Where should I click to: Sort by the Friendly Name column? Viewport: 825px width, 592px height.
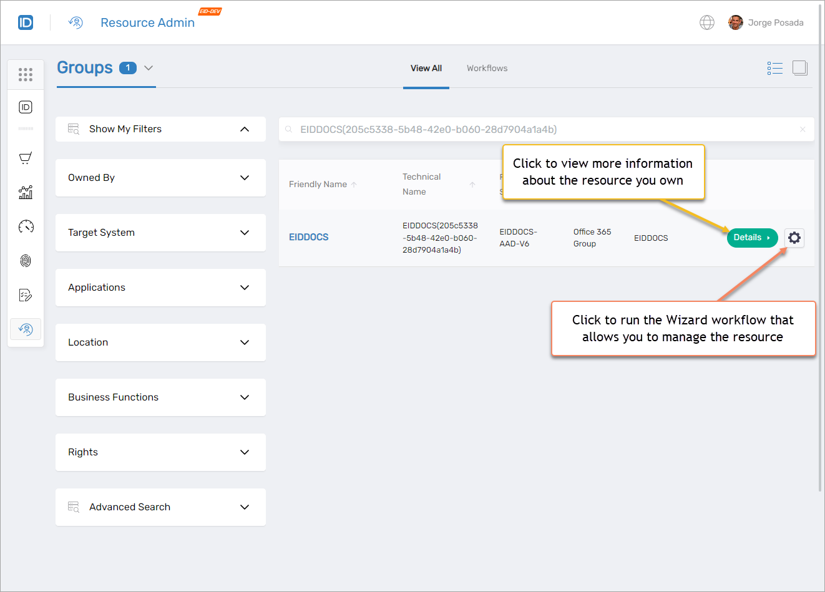(318, 184)
